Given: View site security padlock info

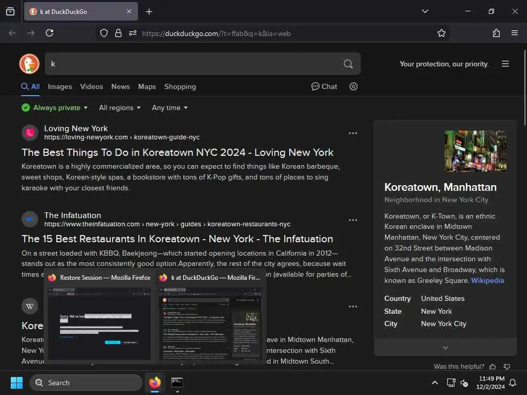Looking at the screenshot, I should (x=118, y=33).
